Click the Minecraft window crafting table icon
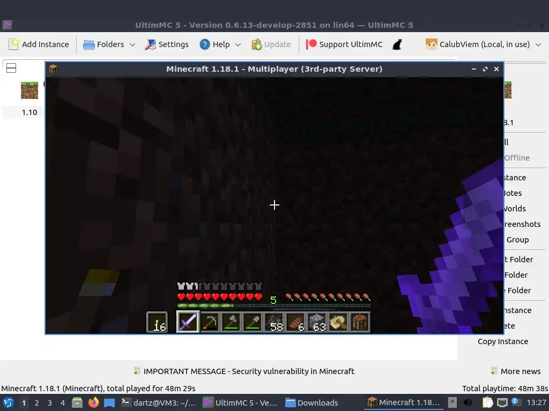Viewport: 549px width, 411px height. point(53,69)
